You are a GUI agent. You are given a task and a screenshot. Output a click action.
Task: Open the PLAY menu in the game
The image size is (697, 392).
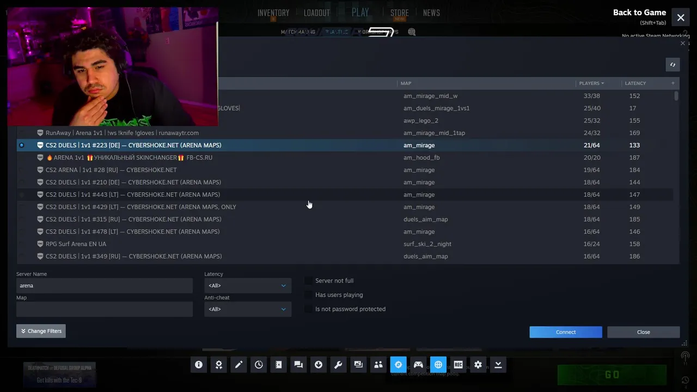(360, 13)
